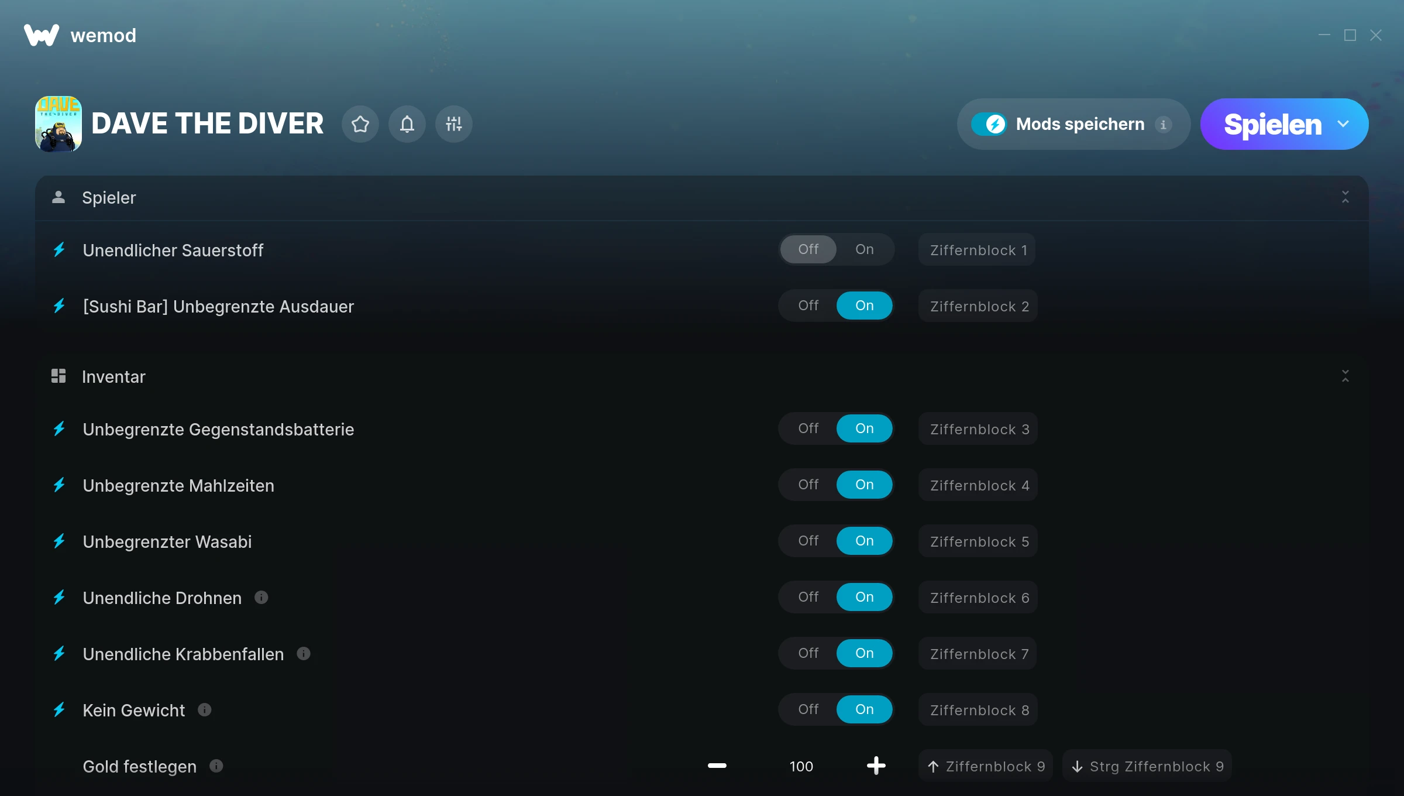Screen dimensions: 1404x796
Task: Turn off Unendliche Krabbenfallen
Action: [x=808, y=653]
